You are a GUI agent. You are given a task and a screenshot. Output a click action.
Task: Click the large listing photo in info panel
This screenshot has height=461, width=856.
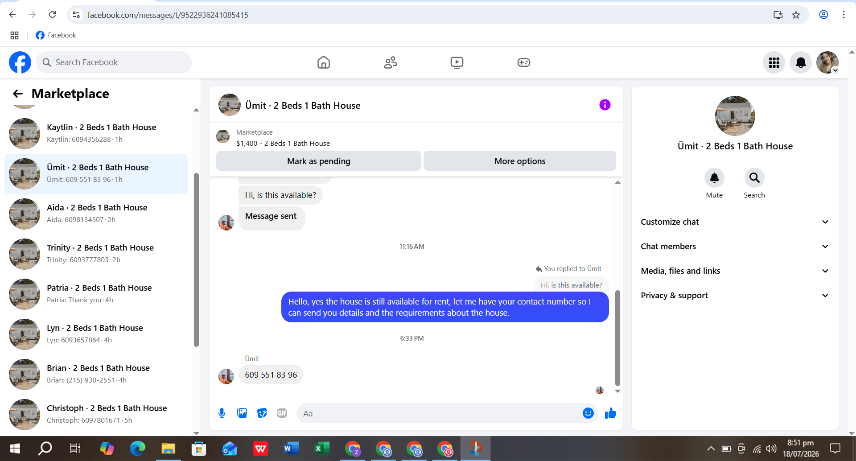735,116
